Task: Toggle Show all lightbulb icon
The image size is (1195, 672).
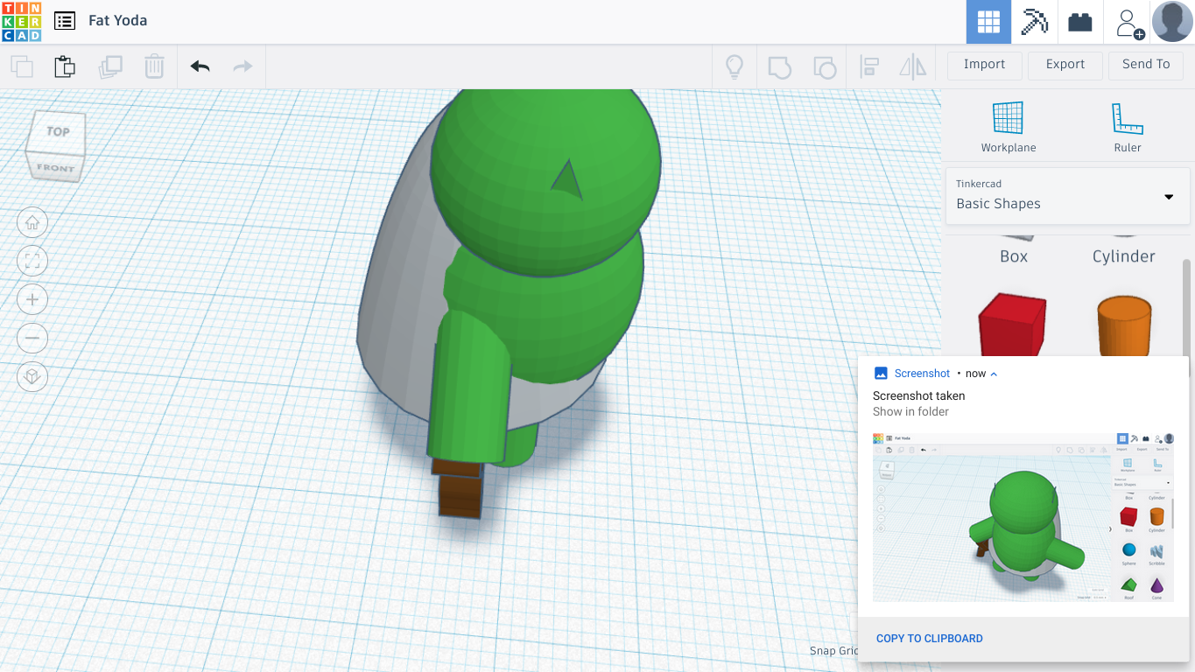Action: (735, 66)
